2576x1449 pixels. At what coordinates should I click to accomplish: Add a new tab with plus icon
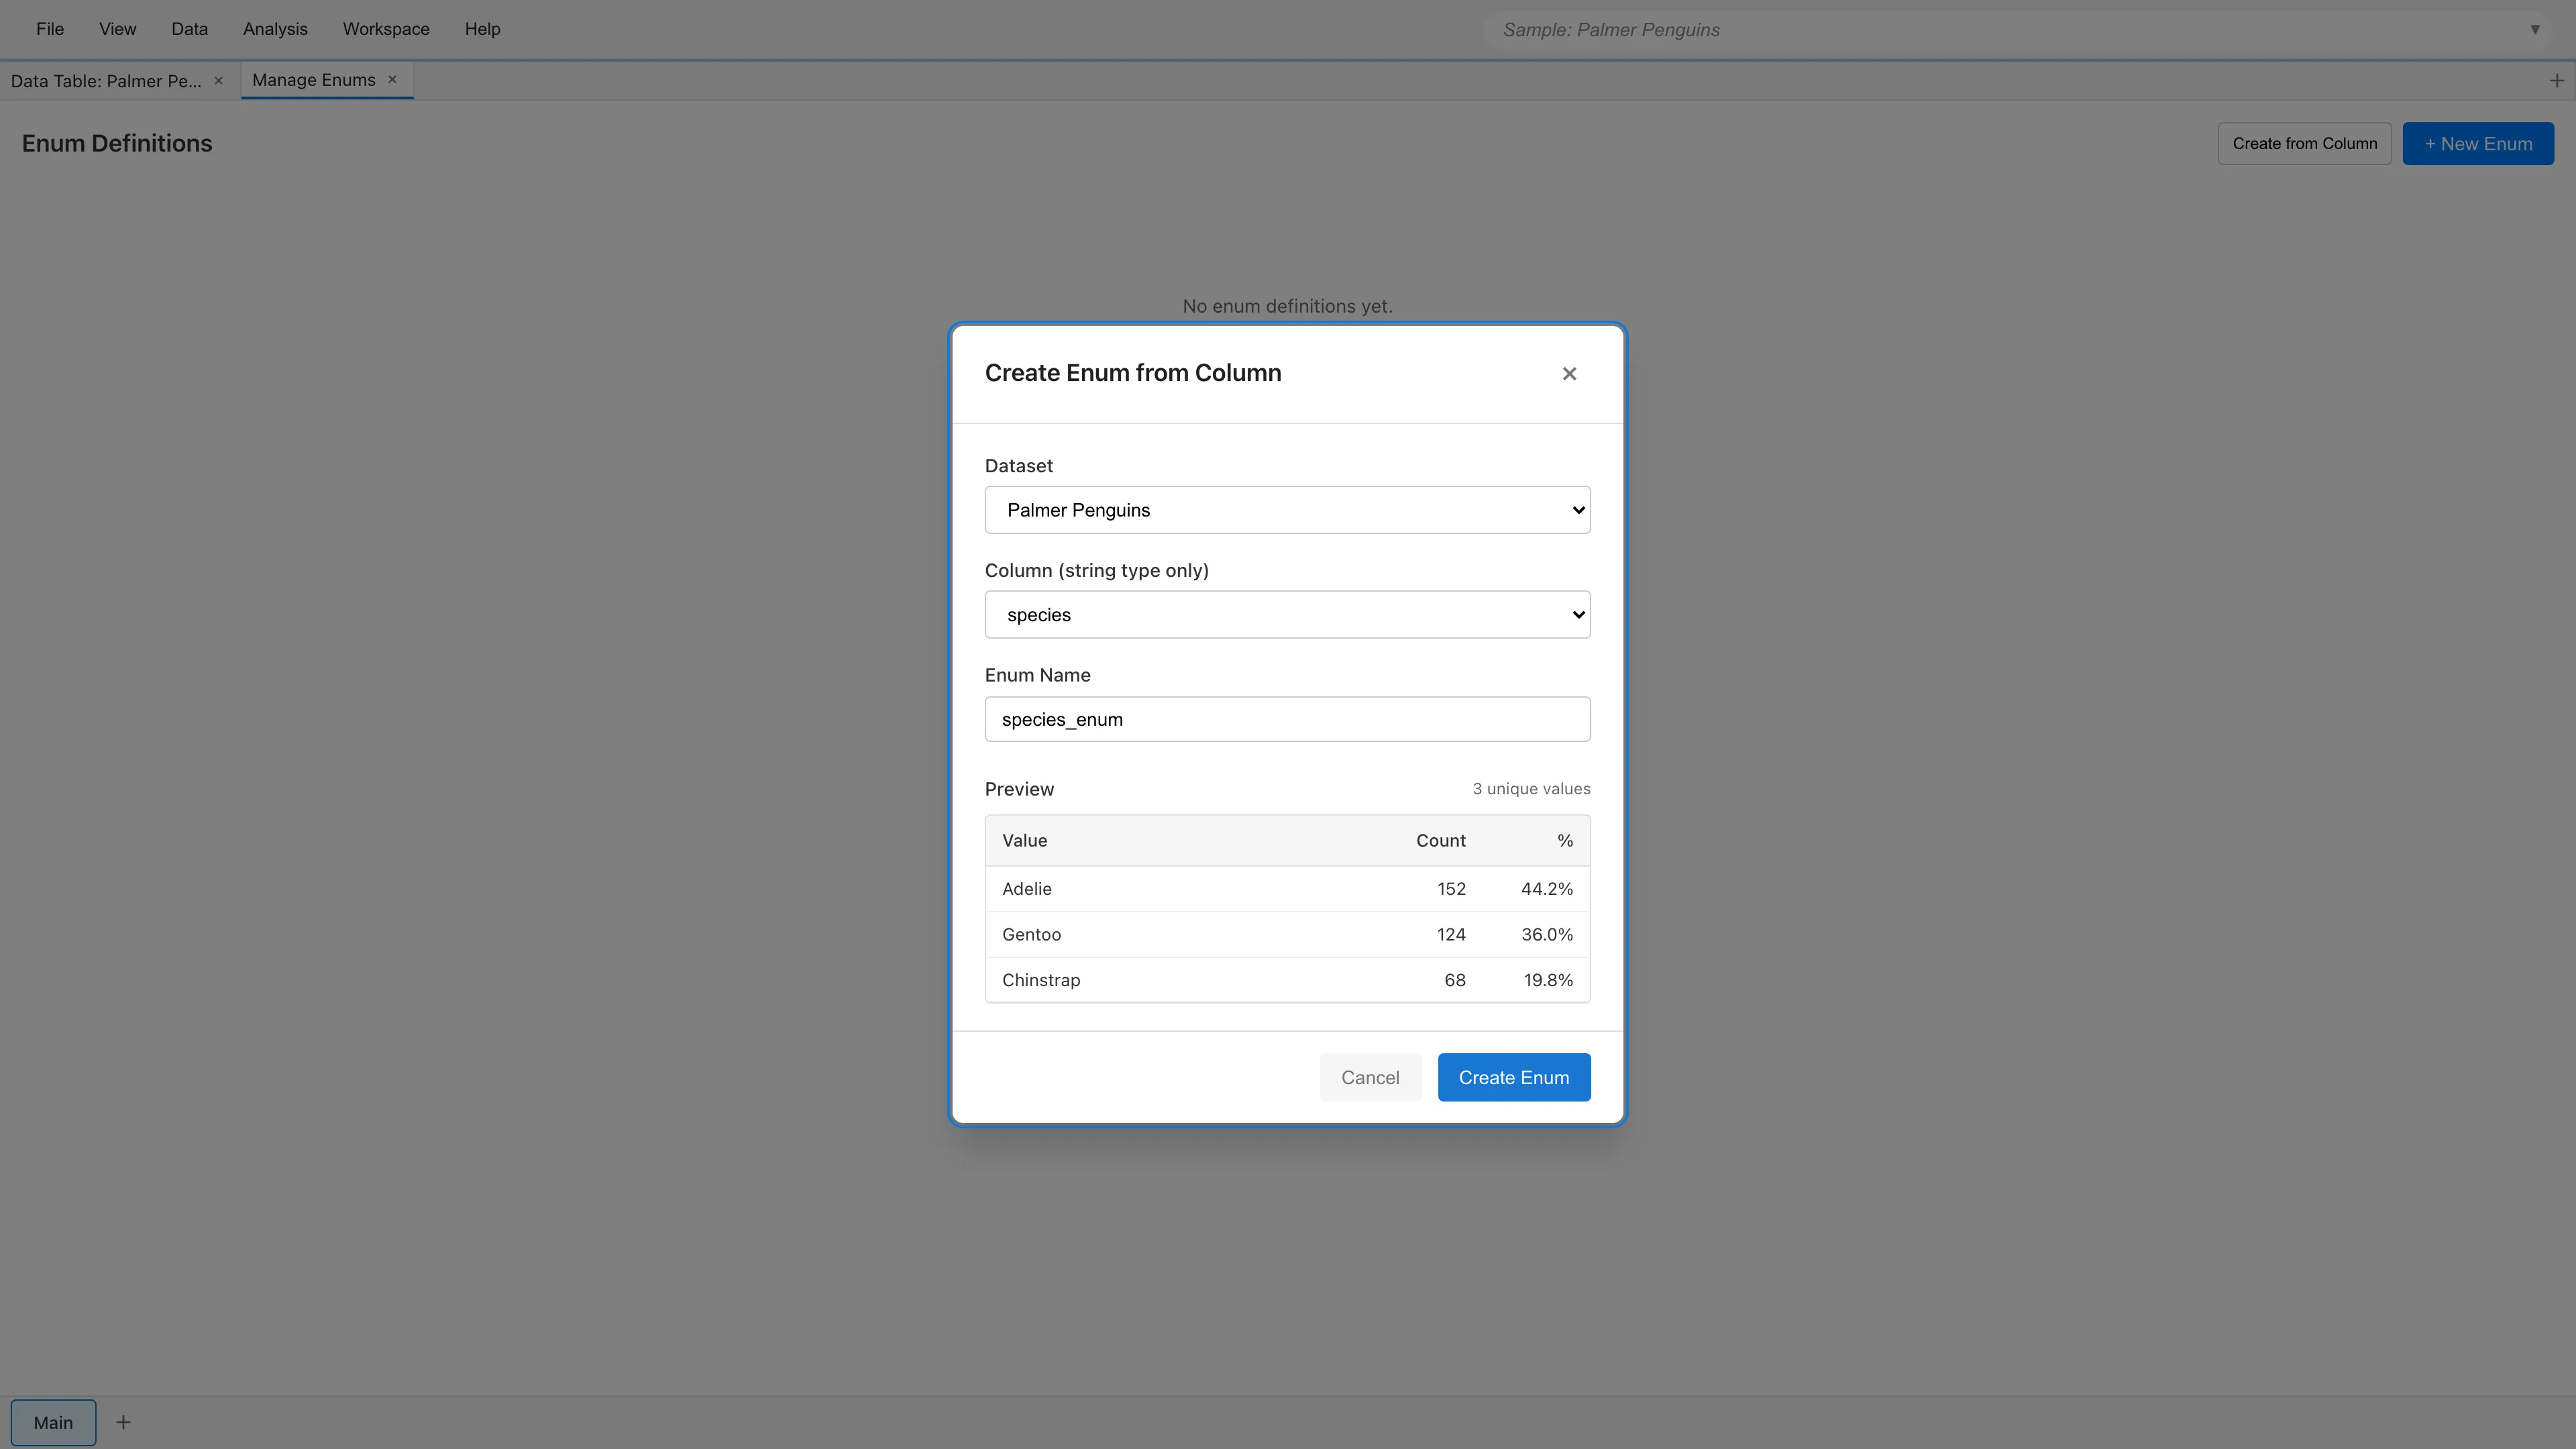pos(2556,81)
